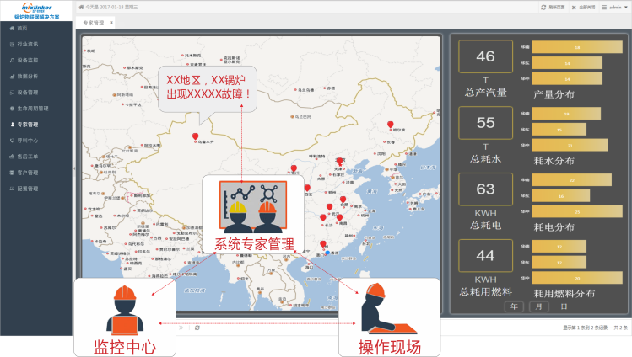Open 设备监控 search icon menu item
The width and height of the screenshot is (632, 357).
click(11, 60)
